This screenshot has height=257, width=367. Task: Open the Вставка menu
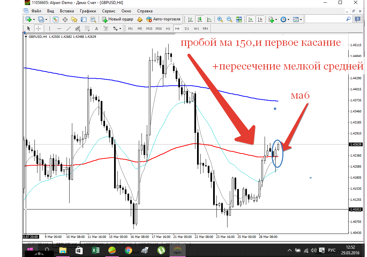(x=67, y=11)
